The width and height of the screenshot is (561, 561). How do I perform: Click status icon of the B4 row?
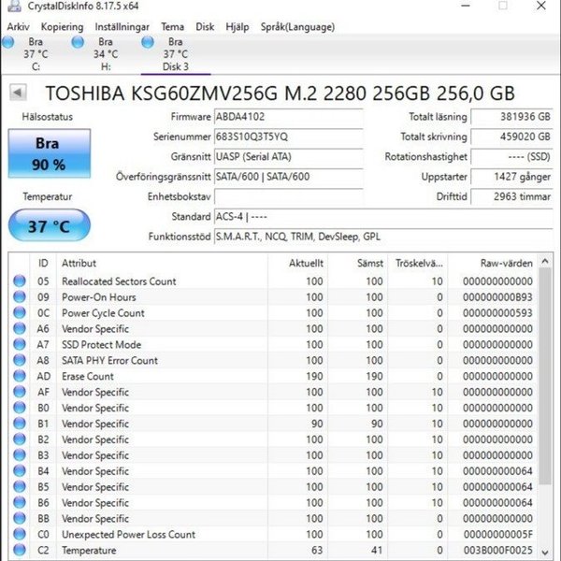click(x=20, y=471)
